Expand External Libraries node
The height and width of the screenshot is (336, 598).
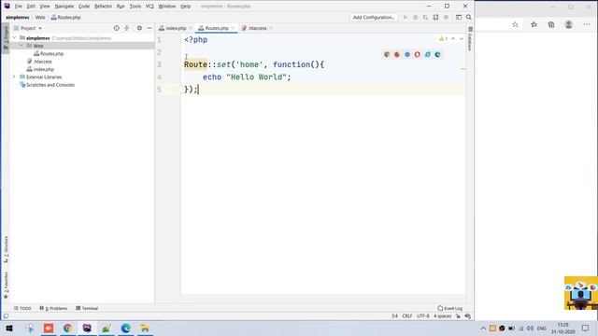pyautogui.click(x=15, y=77)
